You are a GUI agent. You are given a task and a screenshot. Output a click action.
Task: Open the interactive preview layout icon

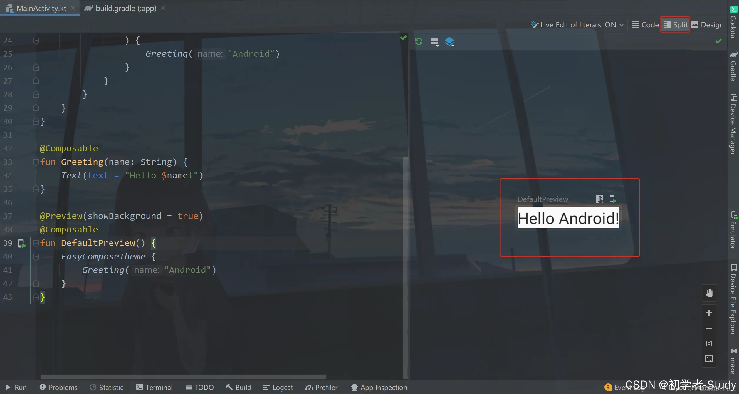434,42
